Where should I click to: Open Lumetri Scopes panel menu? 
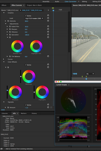point(69,85)
